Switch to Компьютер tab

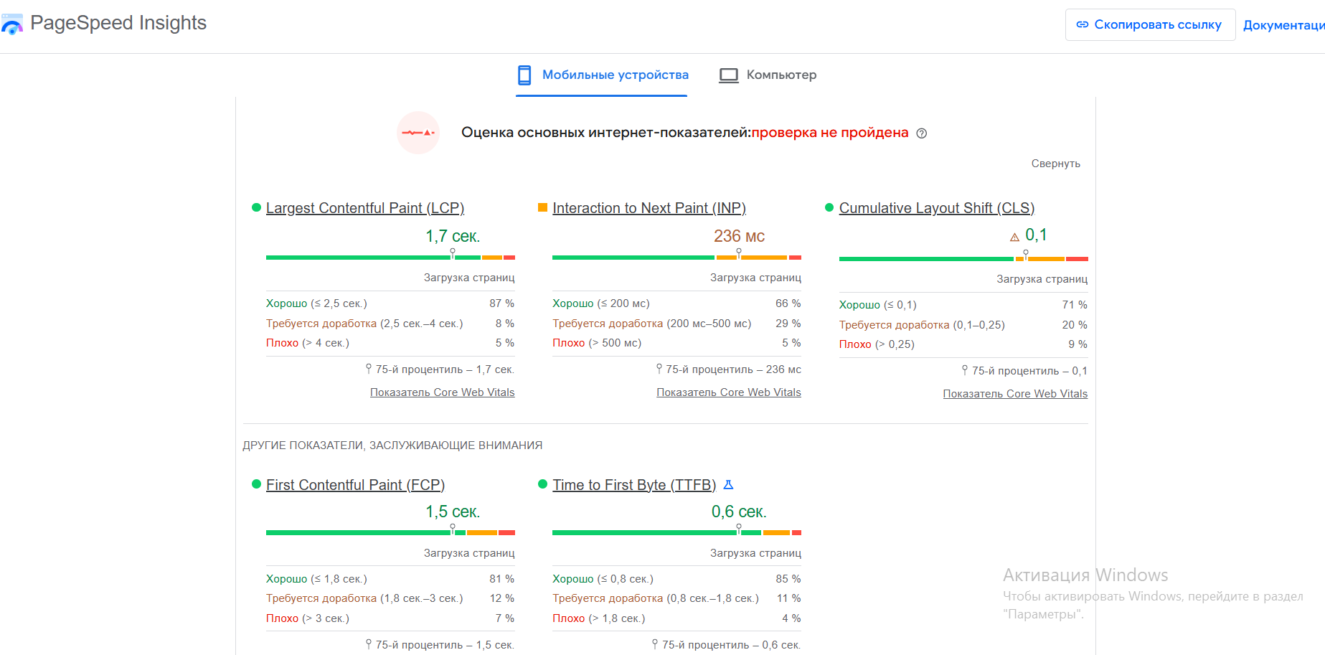tap(768, 75)
